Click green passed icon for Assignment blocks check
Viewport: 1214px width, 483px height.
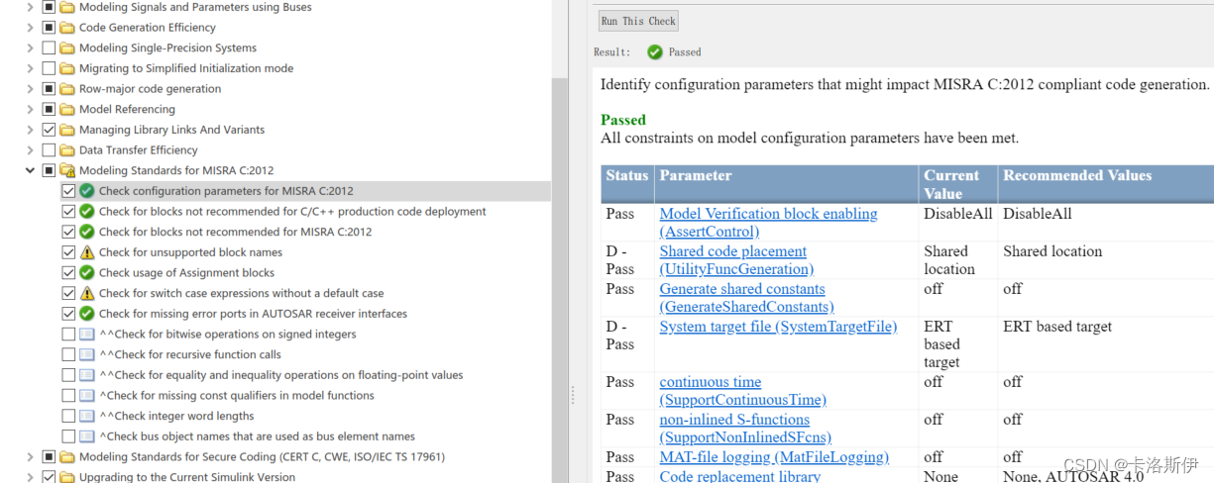pyautogui.click(x=87, y=273)
